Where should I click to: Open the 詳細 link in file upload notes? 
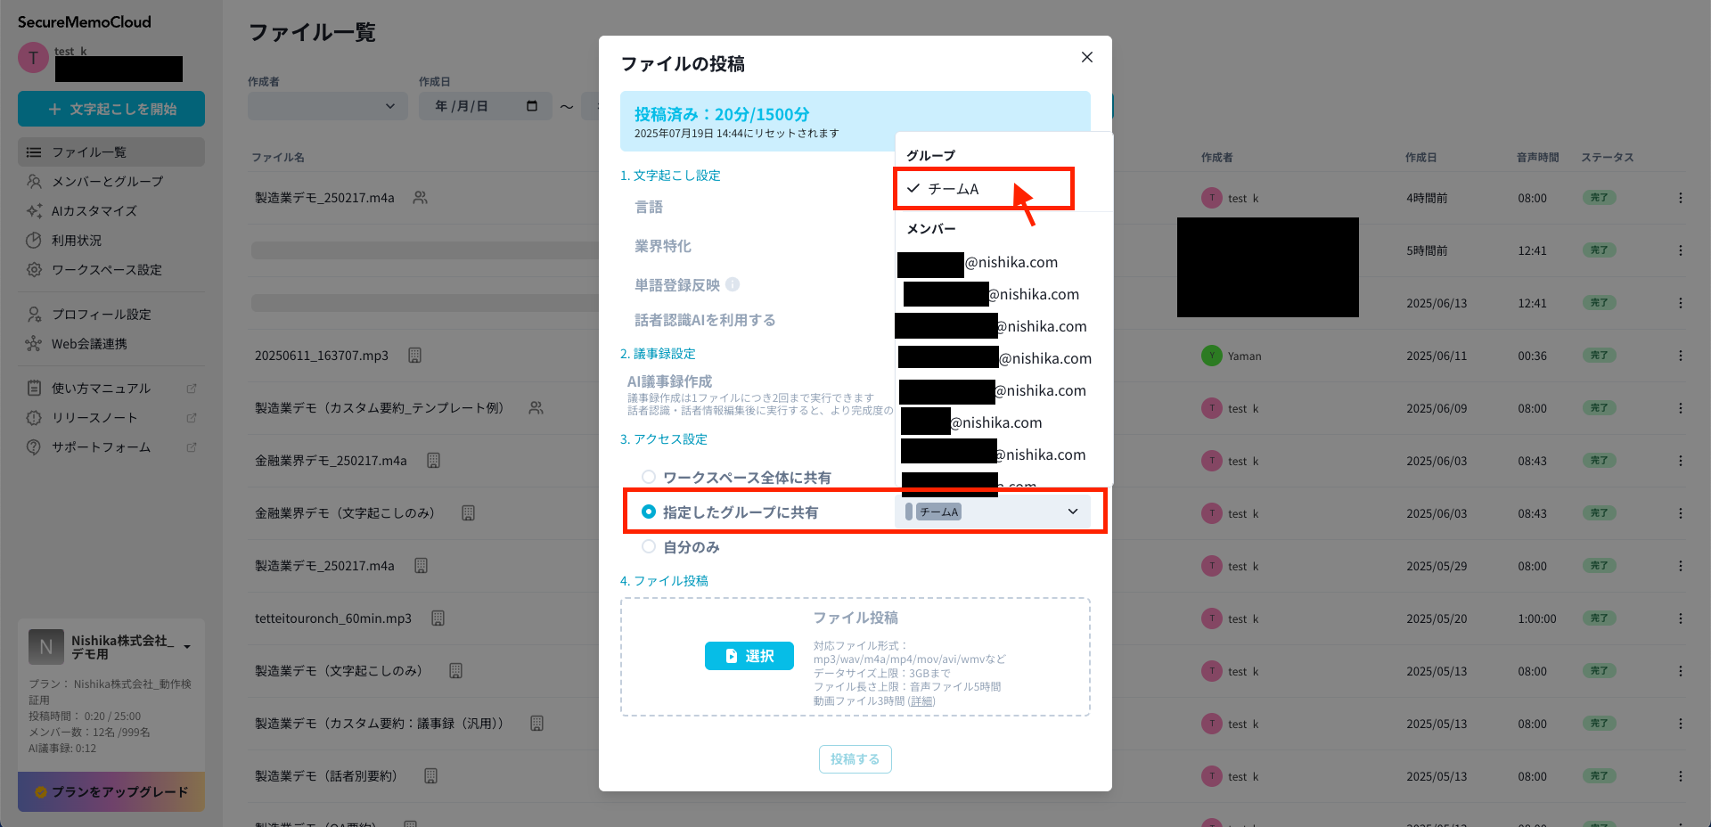click(921, 701)
